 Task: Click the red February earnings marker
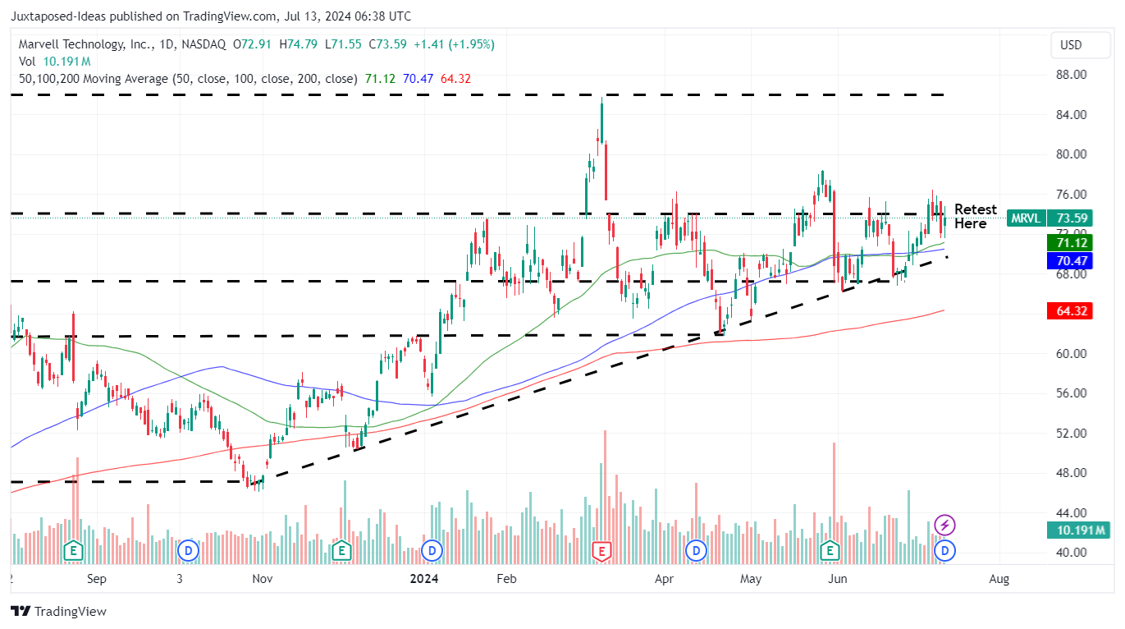(603, 551)
